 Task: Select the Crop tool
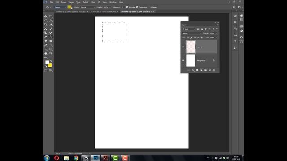pyautogui.click(x=46, y=25)
